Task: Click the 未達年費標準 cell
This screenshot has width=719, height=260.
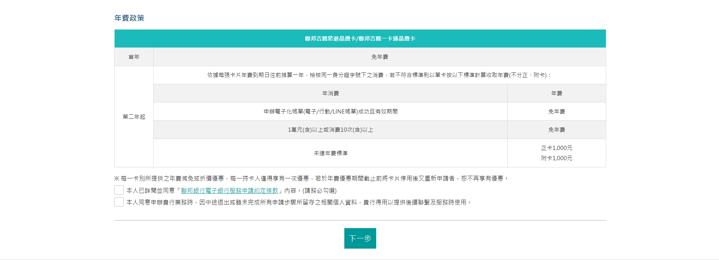Action: click(x=331, y=153)
